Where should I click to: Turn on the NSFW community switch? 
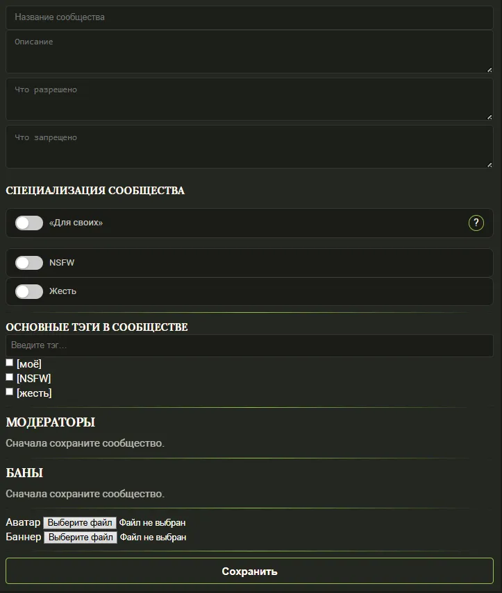[x=29, y=263]
